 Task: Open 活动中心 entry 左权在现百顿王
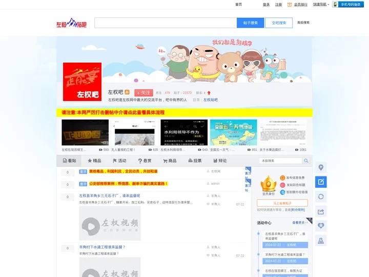click(283, 271)
